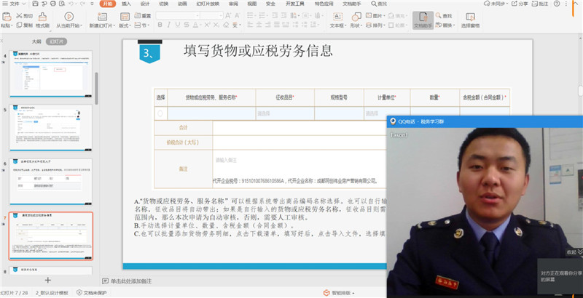Insert Text Box (文本框) icon
Screen dimensions: 583x298
pyautogui.click(x=337, y=16)
